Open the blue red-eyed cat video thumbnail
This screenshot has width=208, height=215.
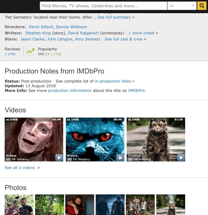click(95, 139)
